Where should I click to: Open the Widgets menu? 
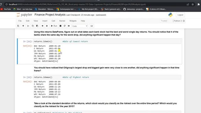[x=73, y=21]
